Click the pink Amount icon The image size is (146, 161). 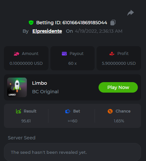pos(16,54)
